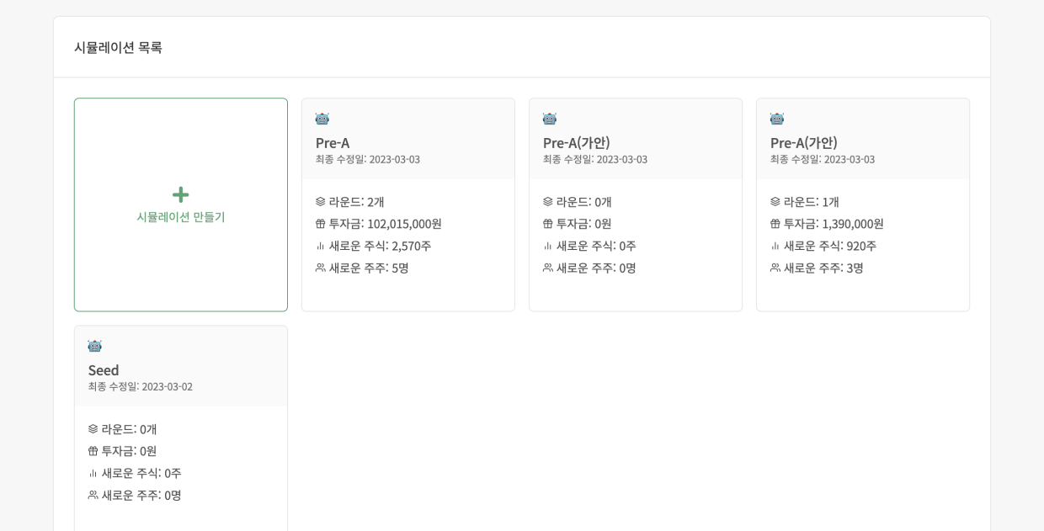Click the green plus icon in the creation card
This screenshot has width=1044, height=531.
(x=180, y=194)
